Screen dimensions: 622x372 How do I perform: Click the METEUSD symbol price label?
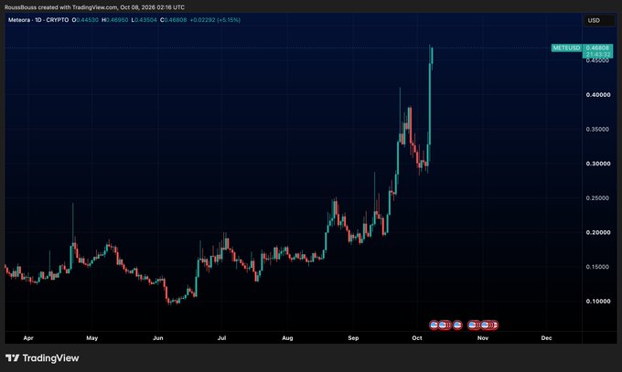[566, 48]
